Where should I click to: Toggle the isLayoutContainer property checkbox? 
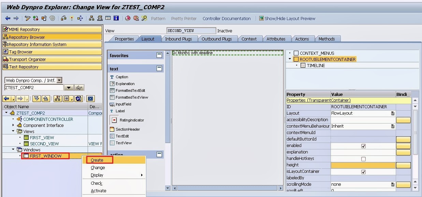click(363, 171)
